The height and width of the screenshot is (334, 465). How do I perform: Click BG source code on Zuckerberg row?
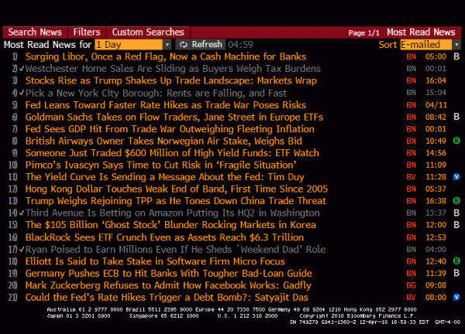pos(411,285)
